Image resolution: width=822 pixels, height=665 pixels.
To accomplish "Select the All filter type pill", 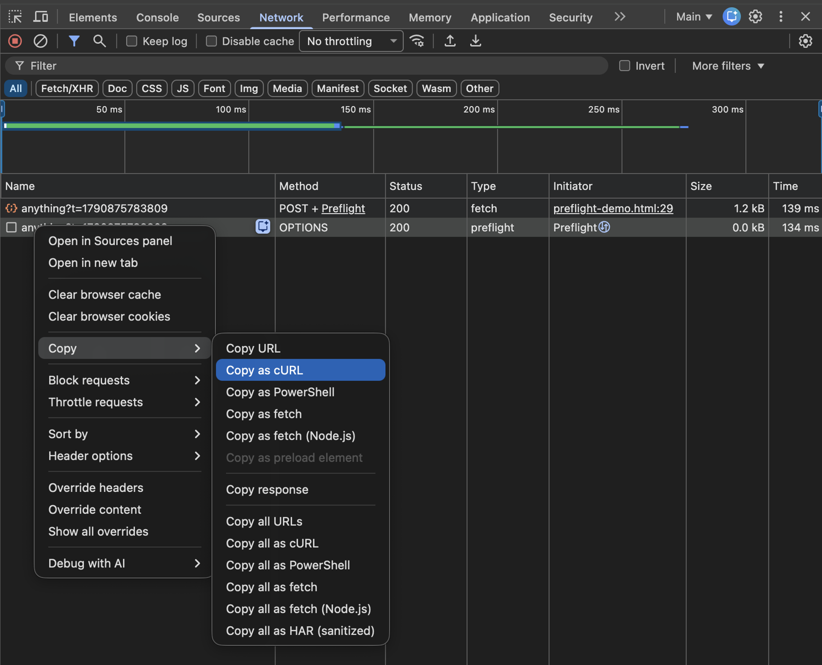I will pos(16,88).
